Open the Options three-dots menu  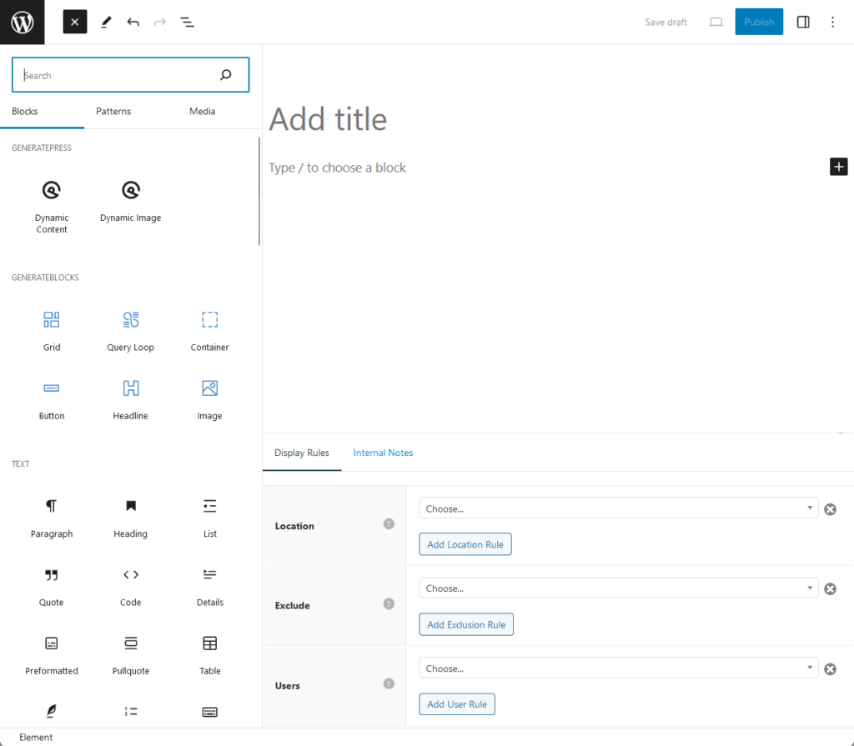832,23
